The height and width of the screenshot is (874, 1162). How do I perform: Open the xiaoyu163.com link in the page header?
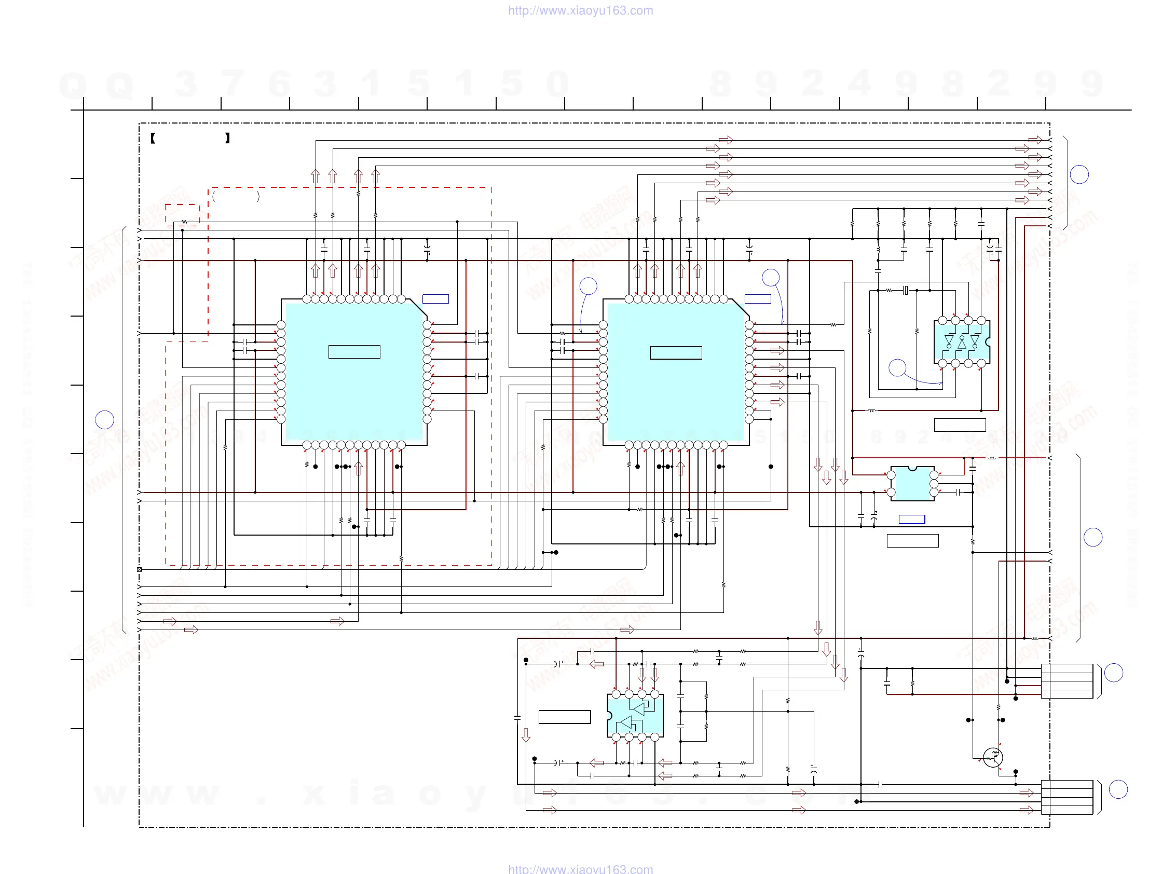[x=580, y=10]
